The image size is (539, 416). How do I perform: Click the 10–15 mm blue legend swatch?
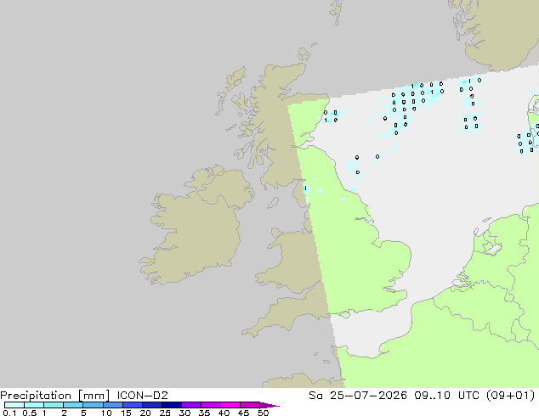tap(113, 405)
